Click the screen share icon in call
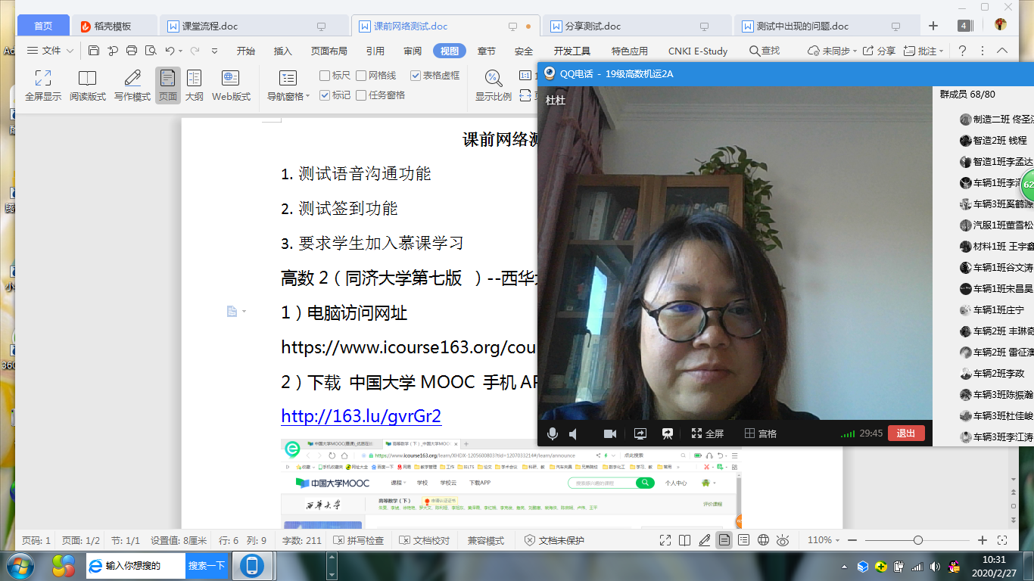The width and height of the screenshot is (1034, 581). point(640,433)
